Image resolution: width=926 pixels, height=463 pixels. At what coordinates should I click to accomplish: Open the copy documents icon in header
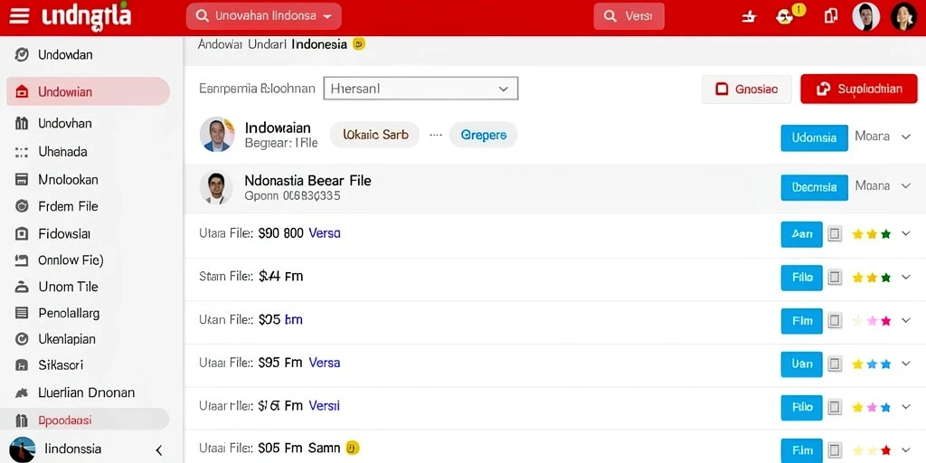(x=830, y=16)
